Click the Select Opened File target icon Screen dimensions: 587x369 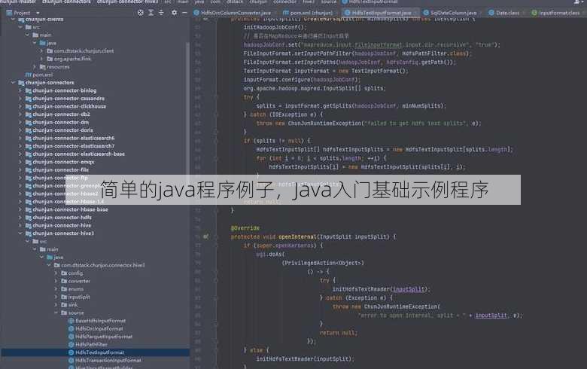click(x=141, y=12)
